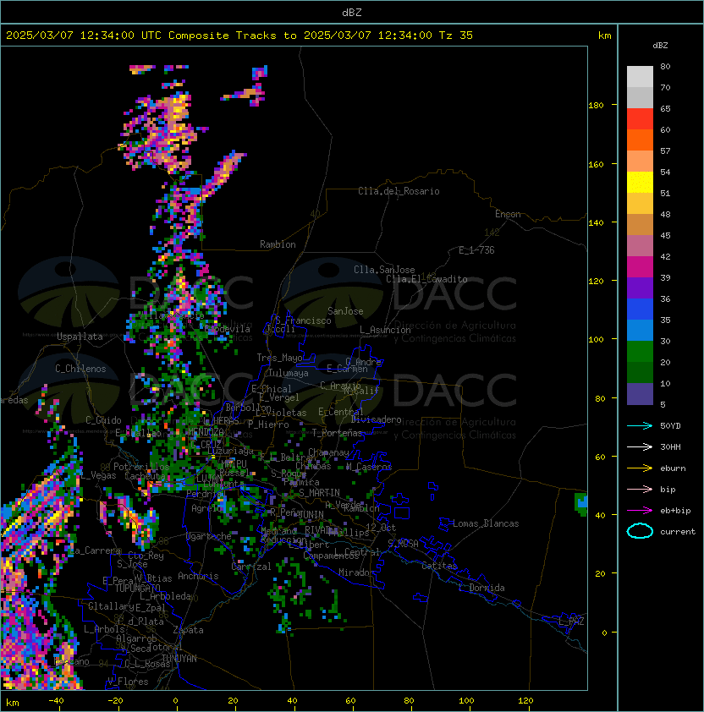704x712 pixels.
Task: Click the 'C_Guido' map label
Action: [103, 420]
